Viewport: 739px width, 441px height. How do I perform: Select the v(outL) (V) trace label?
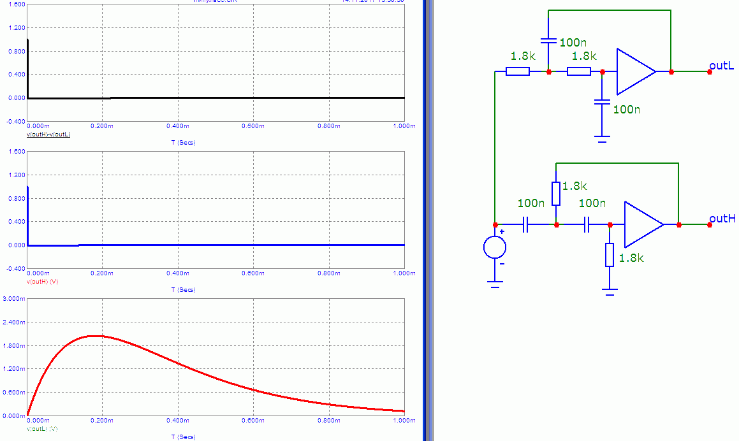[x=42, y=429]
